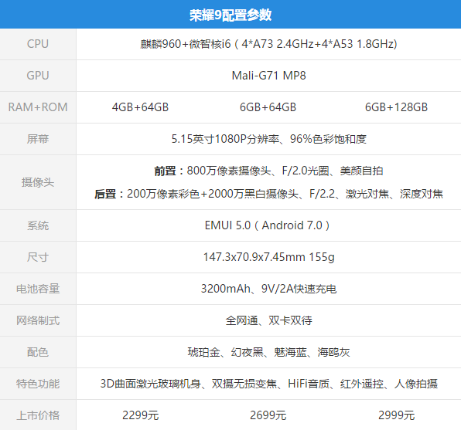Select the 6GB+128GB memory option
Image resolution: width=461 pixels, height=430 pixels.
(x=396, y=107)
